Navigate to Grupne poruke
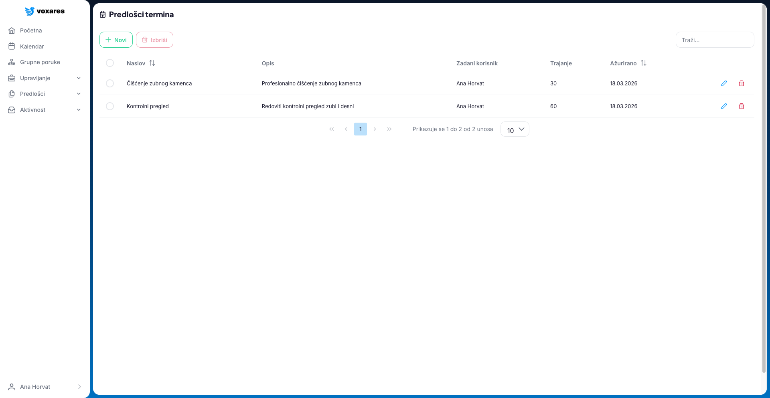Image resolution: width=770 pixels, height=398 pixels. coord(40,62)
